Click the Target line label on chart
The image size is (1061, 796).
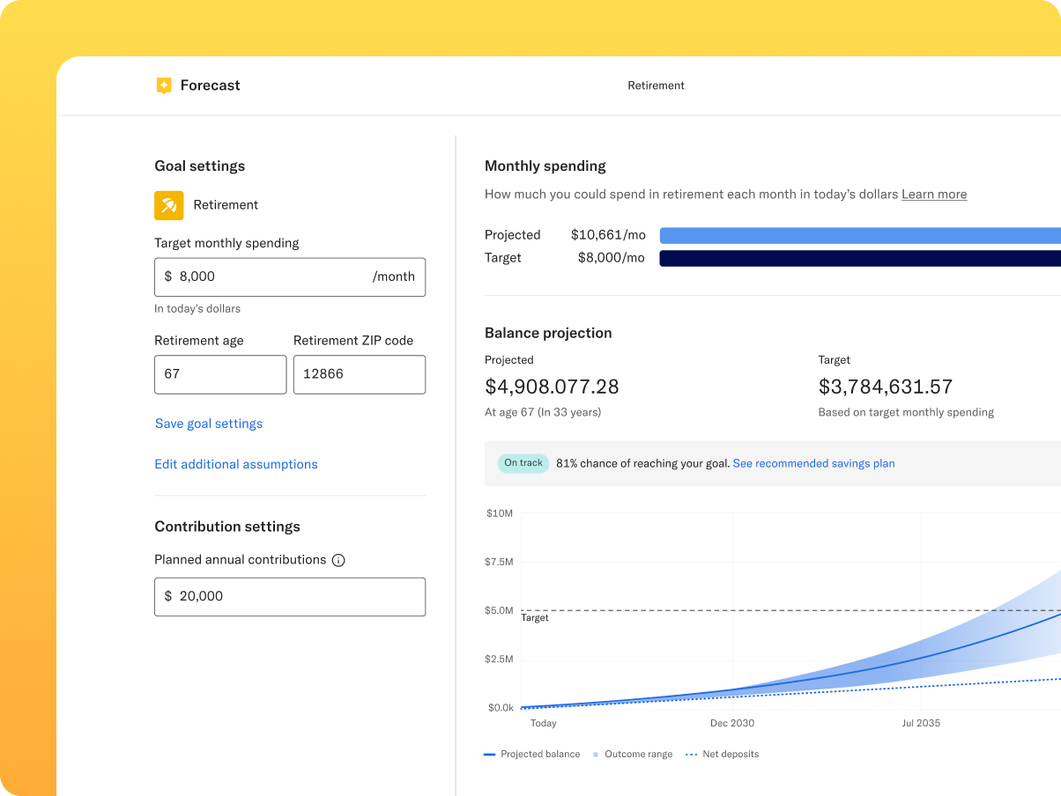(x=535, y=618)
